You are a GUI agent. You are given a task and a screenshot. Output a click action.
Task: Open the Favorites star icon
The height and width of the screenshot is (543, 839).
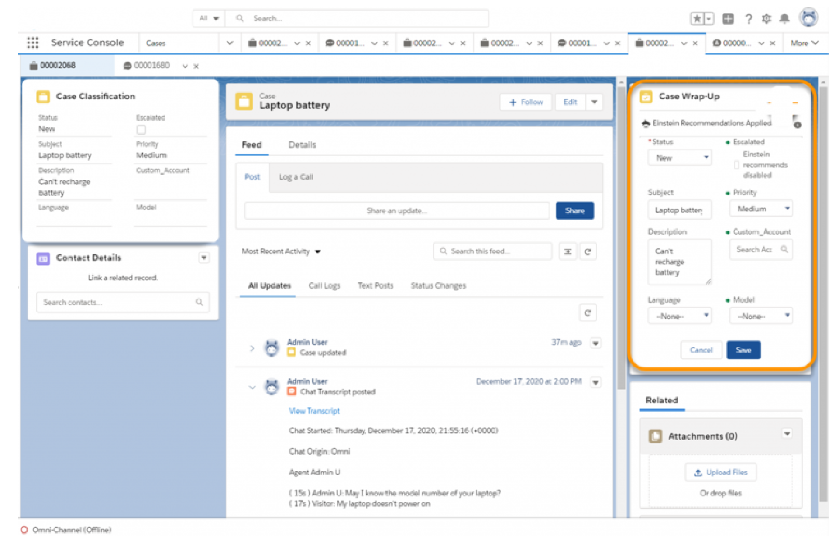click(697, 19)
